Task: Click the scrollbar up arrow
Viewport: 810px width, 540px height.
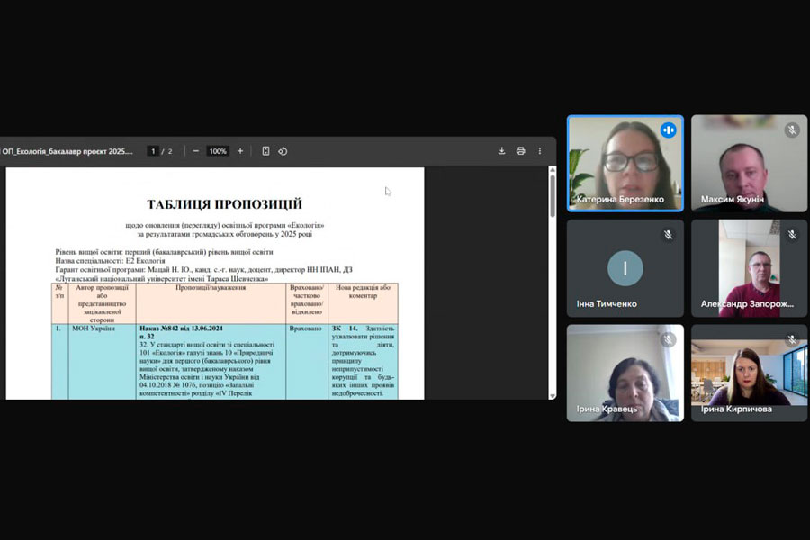Action: 553,170
